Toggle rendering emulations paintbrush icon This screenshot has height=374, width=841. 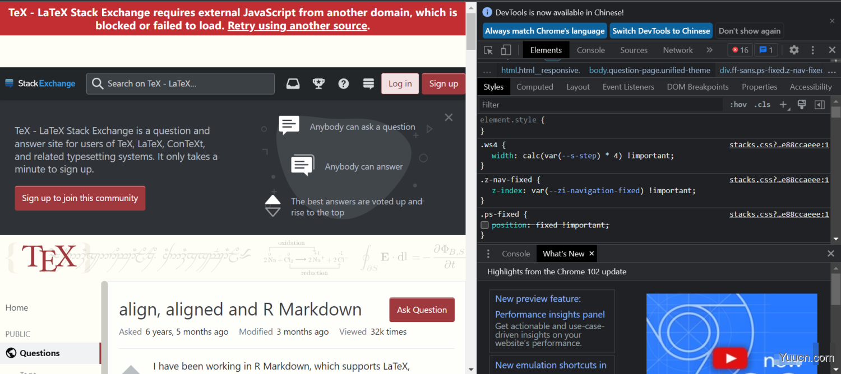pos(802,105)
